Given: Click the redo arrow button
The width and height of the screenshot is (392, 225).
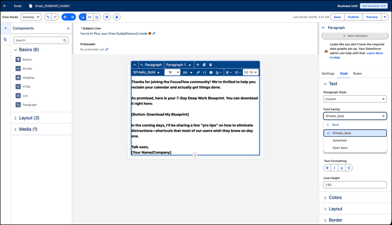Looking at the screenshot, I should pos(55,17).
